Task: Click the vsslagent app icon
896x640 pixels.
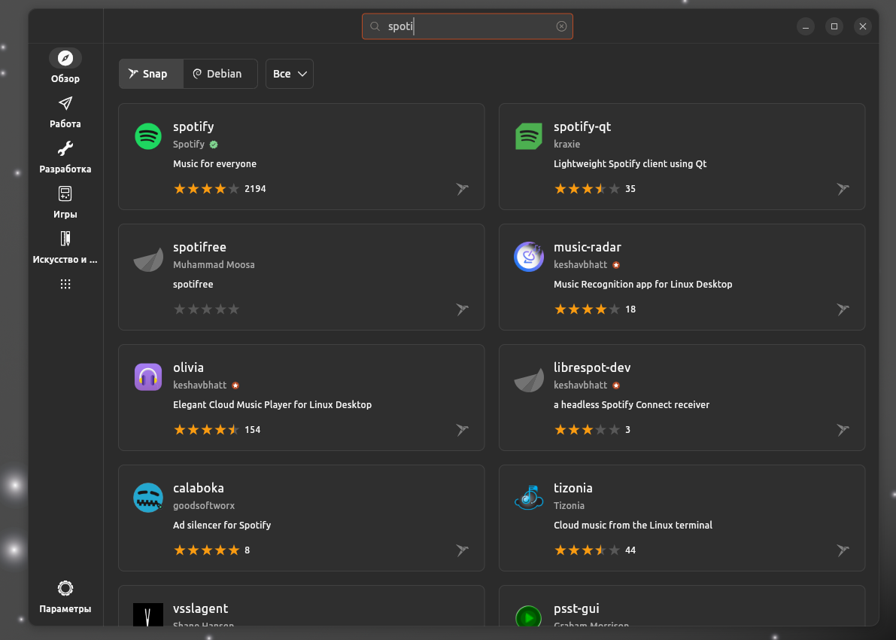Action: tap(148, 614)
